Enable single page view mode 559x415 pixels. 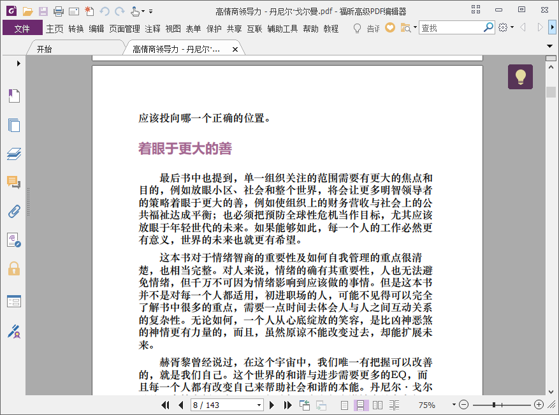click(344, 405)
